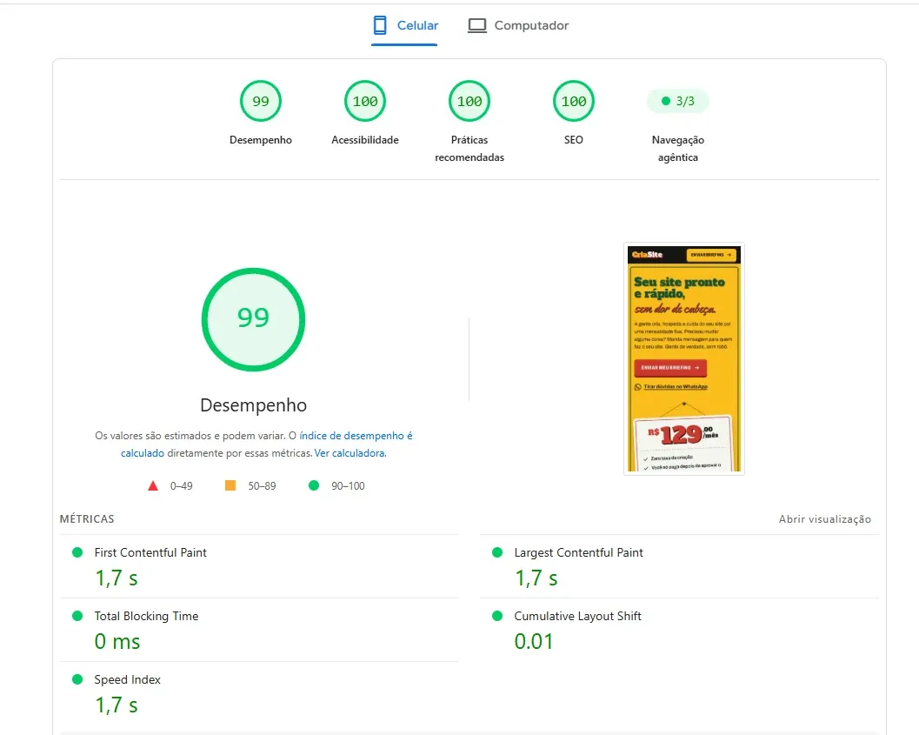The image size is (919, 735).
Task: Click the First Contentful Paint metric label
Action: point(150,552)
